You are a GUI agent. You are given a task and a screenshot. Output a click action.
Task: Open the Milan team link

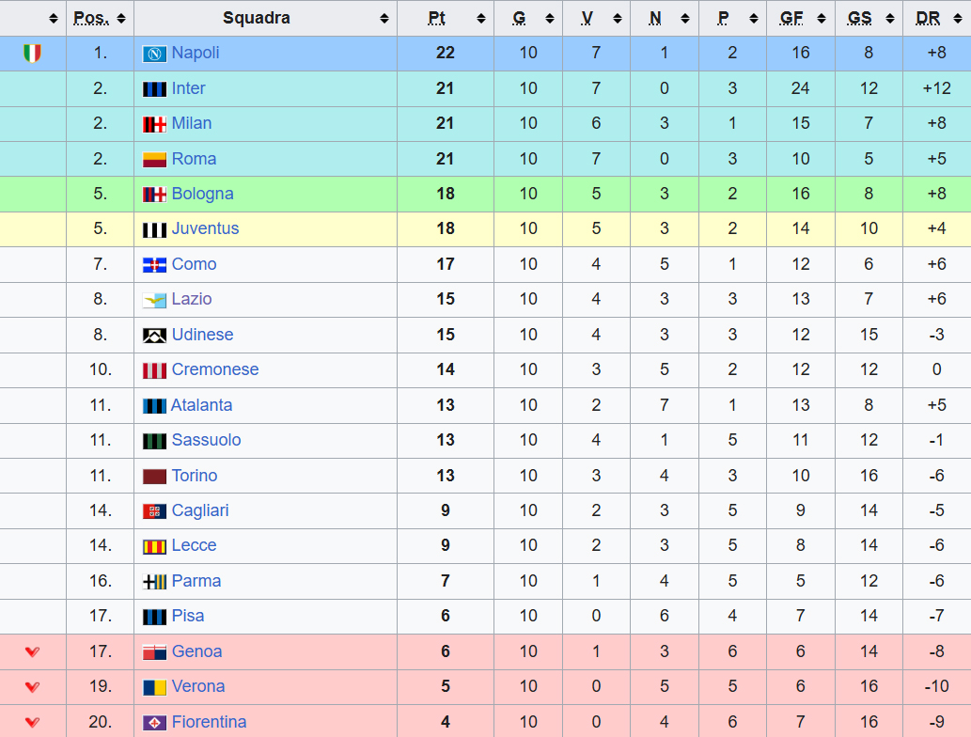click(191, 123)
